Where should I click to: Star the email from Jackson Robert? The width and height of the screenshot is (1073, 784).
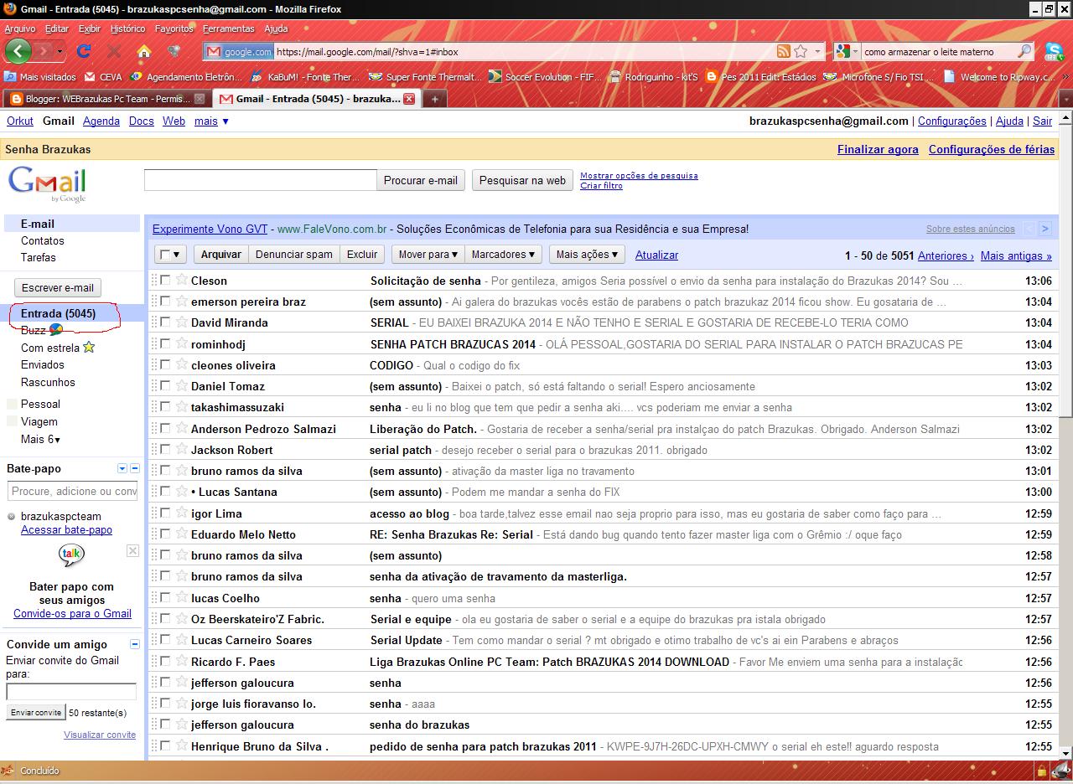[x=181, y=449]
